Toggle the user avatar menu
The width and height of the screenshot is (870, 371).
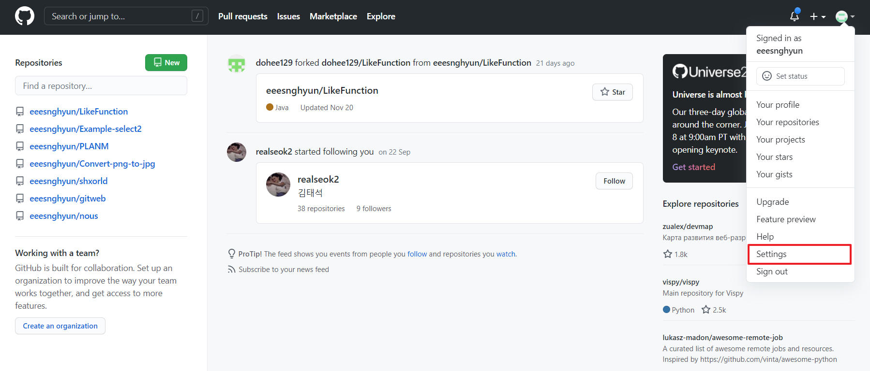coord(845,16)
